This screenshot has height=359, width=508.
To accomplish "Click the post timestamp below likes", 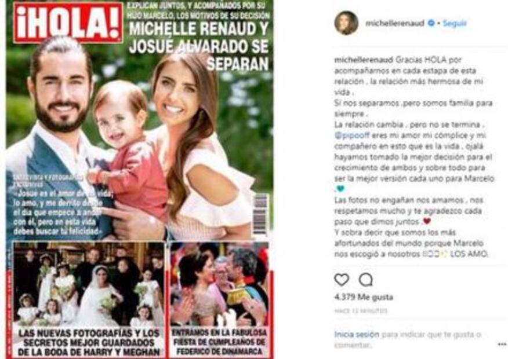I will tap(361, 311).
